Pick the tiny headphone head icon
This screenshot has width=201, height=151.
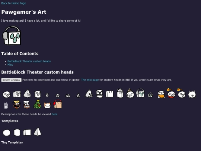pyautogui.click(x=150, y=95)
